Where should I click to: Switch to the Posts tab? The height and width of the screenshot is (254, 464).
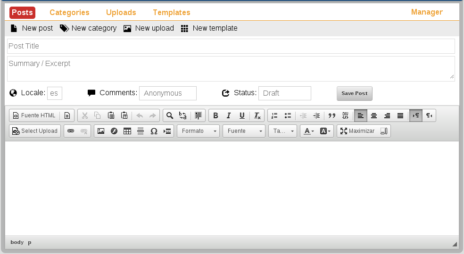pyautogui.click(x=23, y=12)
